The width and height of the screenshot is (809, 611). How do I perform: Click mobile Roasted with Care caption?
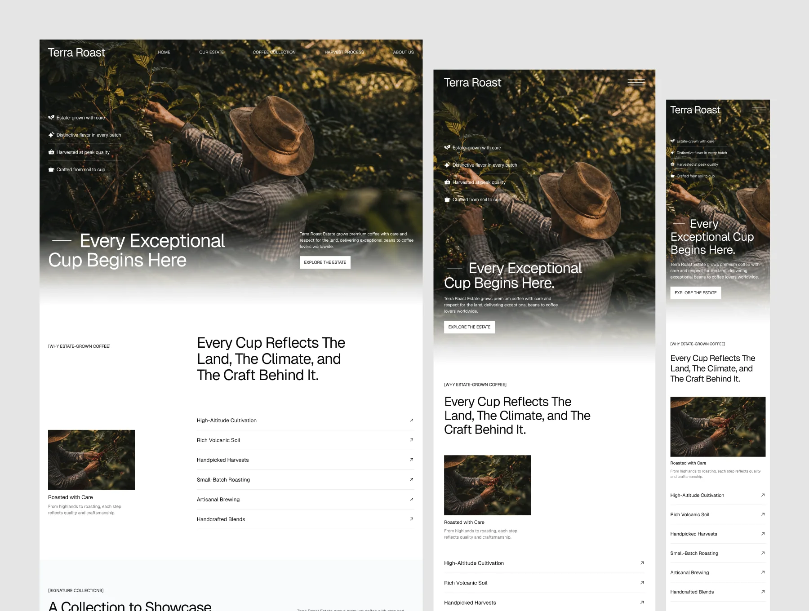tap(688, 463)
